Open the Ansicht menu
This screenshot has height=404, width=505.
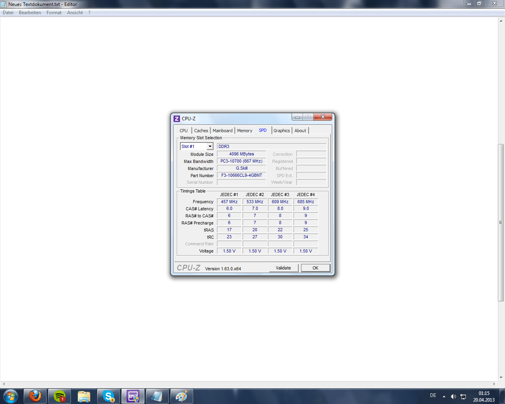tap(75, 13)
